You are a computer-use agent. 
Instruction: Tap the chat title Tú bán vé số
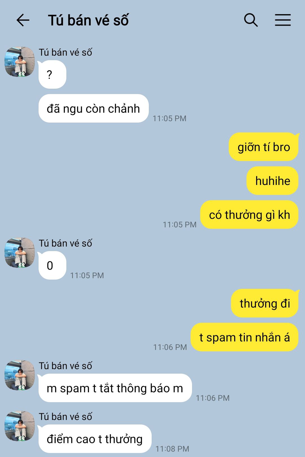[88, 20]
